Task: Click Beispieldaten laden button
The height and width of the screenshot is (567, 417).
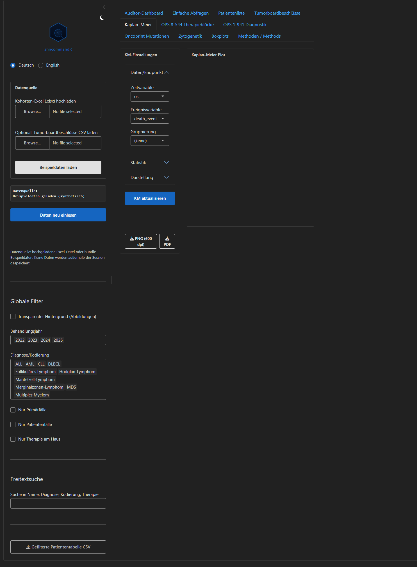Action: [x=58, y=167]
